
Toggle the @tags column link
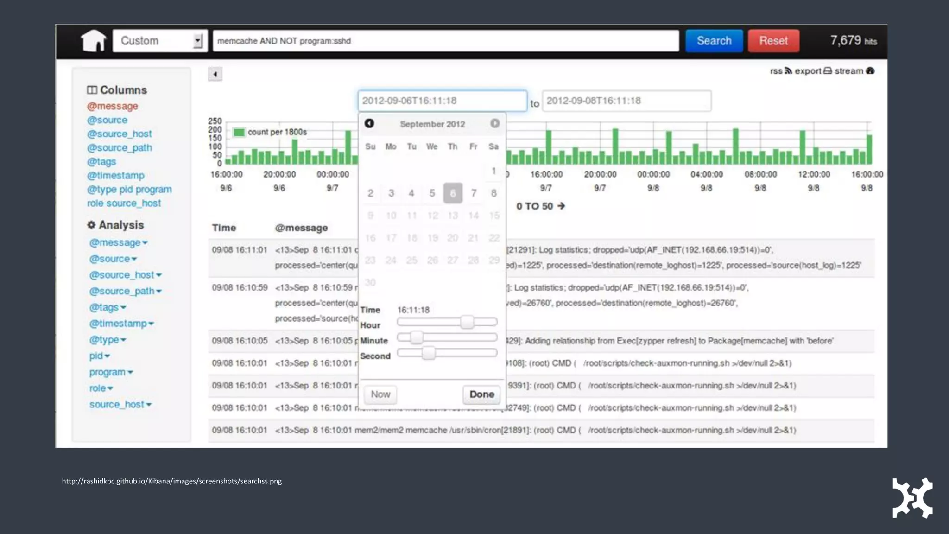pyautogui.click(x=101, y=162)
